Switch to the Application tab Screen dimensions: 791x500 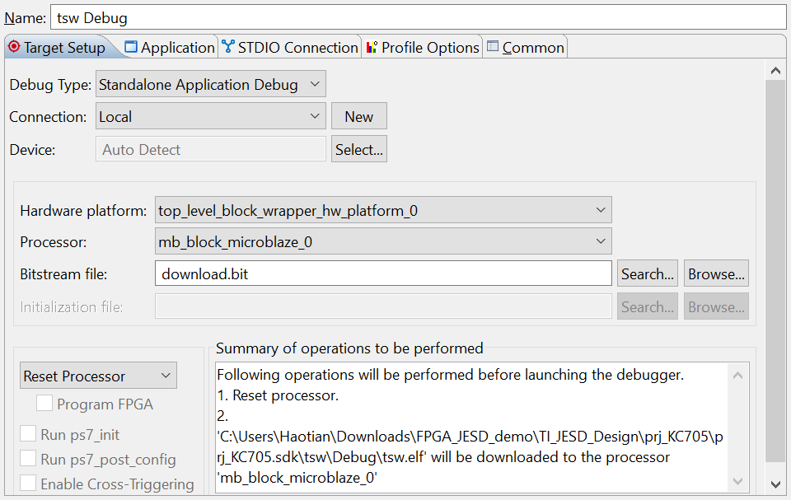(177, 48)
